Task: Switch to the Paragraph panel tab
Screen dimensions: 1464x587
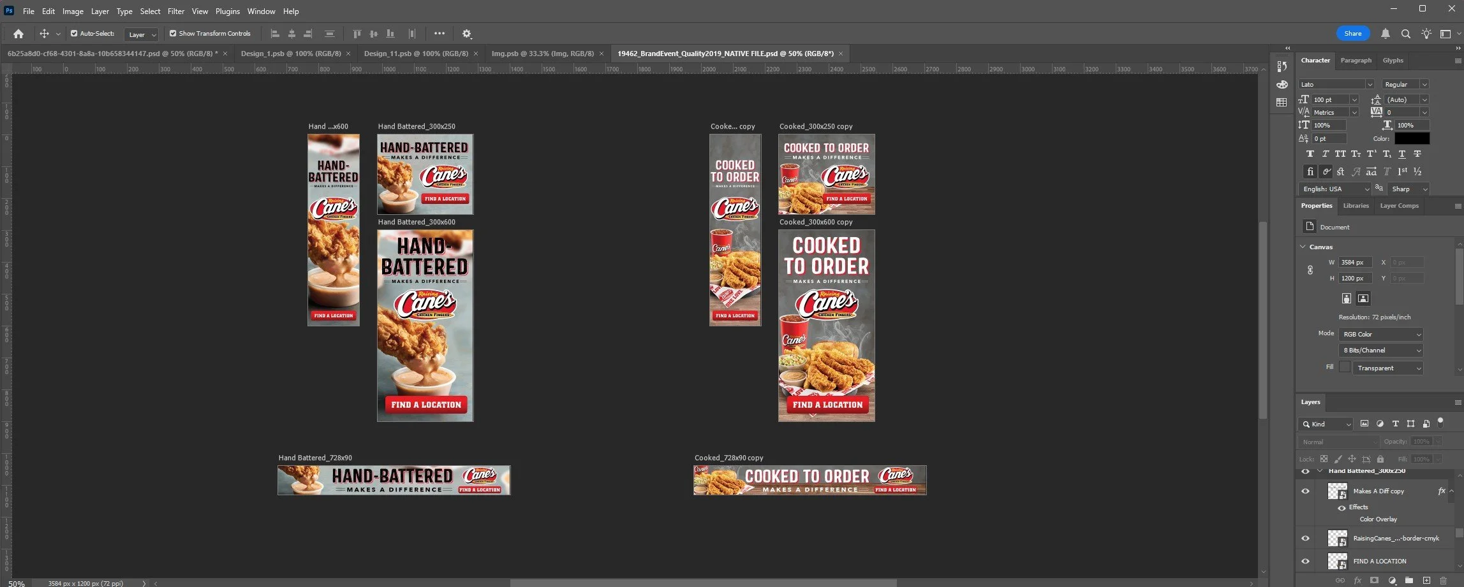Action: coord(1356,61)
